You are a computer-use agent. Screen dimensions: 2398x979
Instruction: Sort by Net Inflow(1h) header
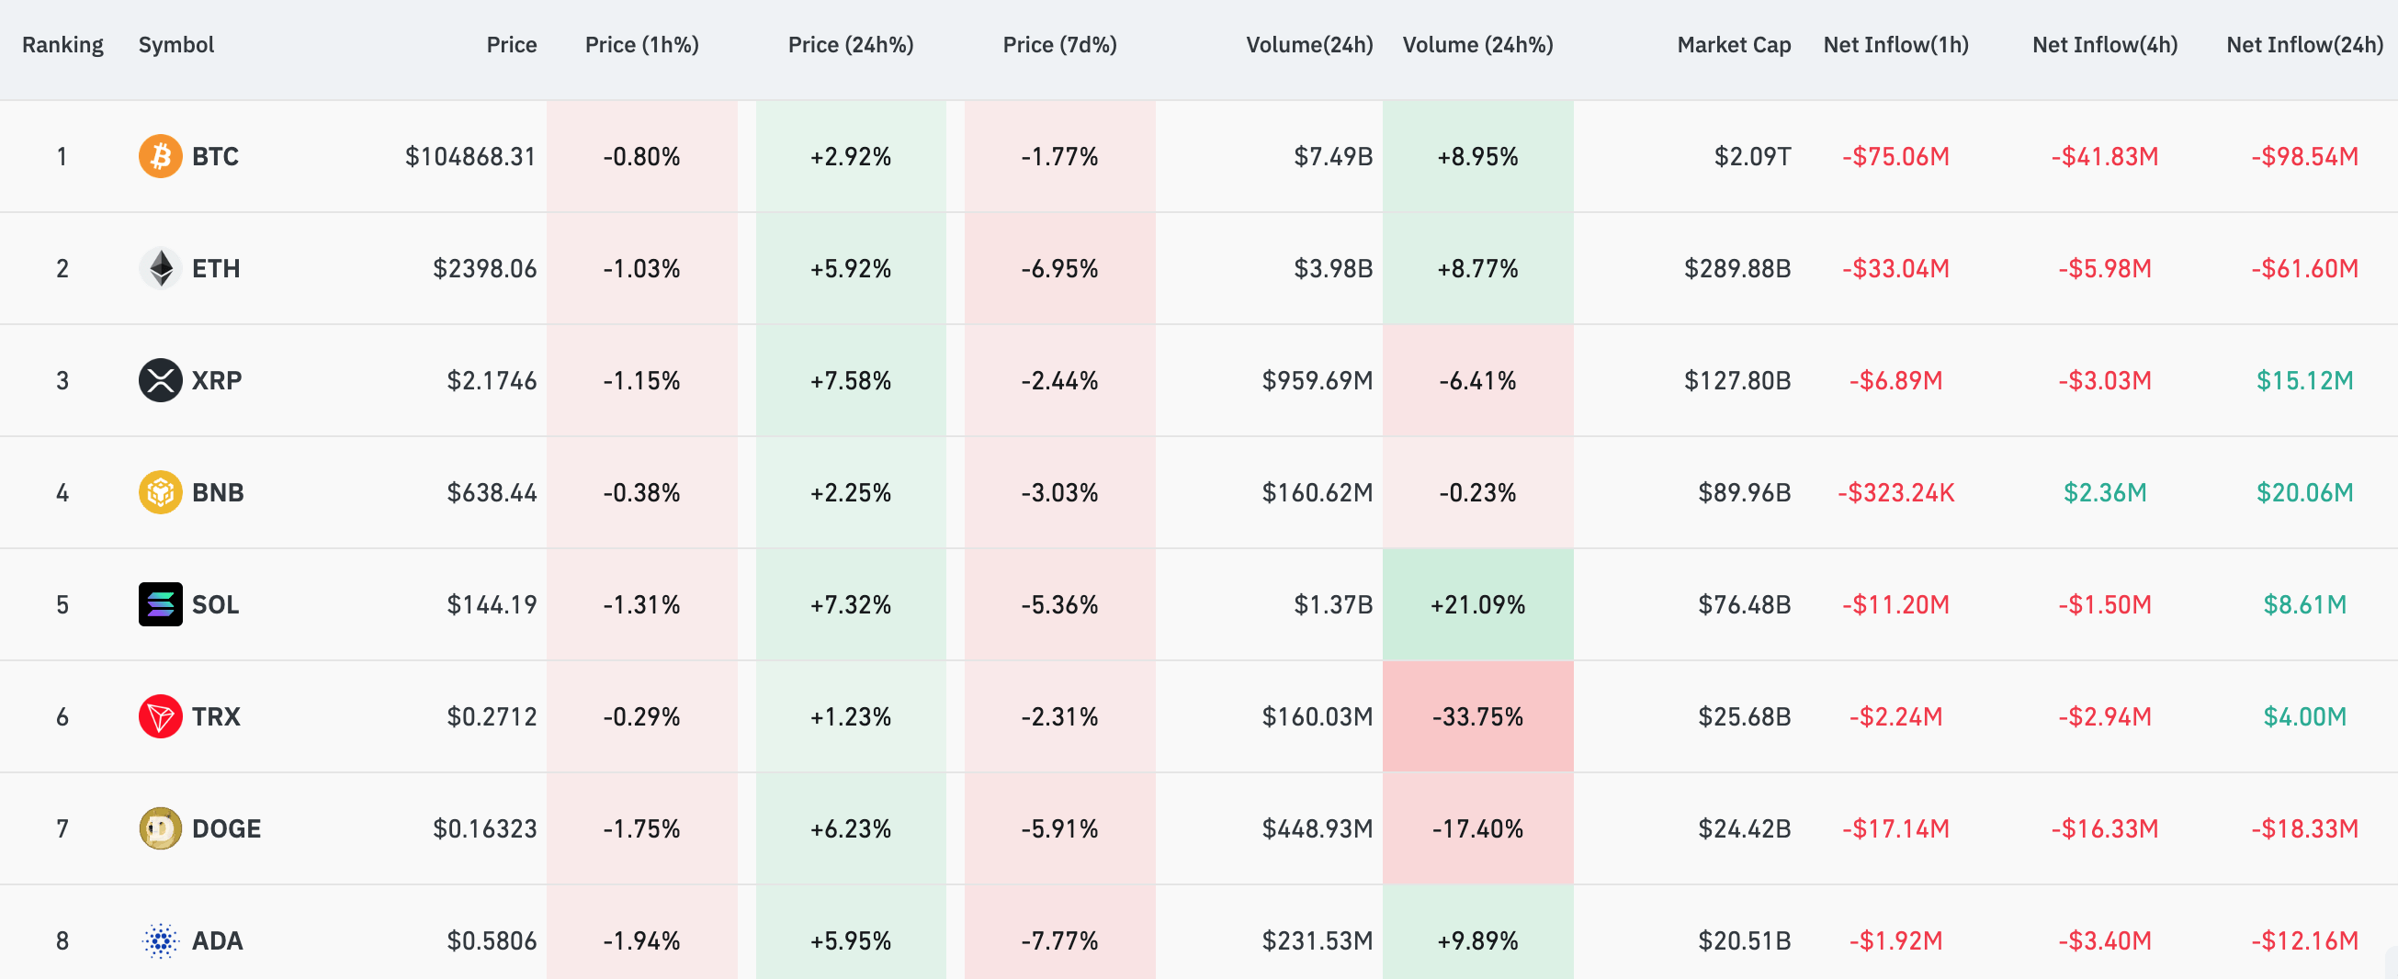1895,45
